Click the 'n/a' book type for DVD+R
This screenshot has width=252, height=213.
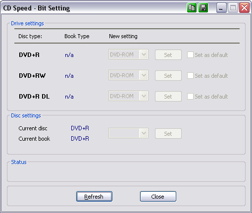(69, 55)
